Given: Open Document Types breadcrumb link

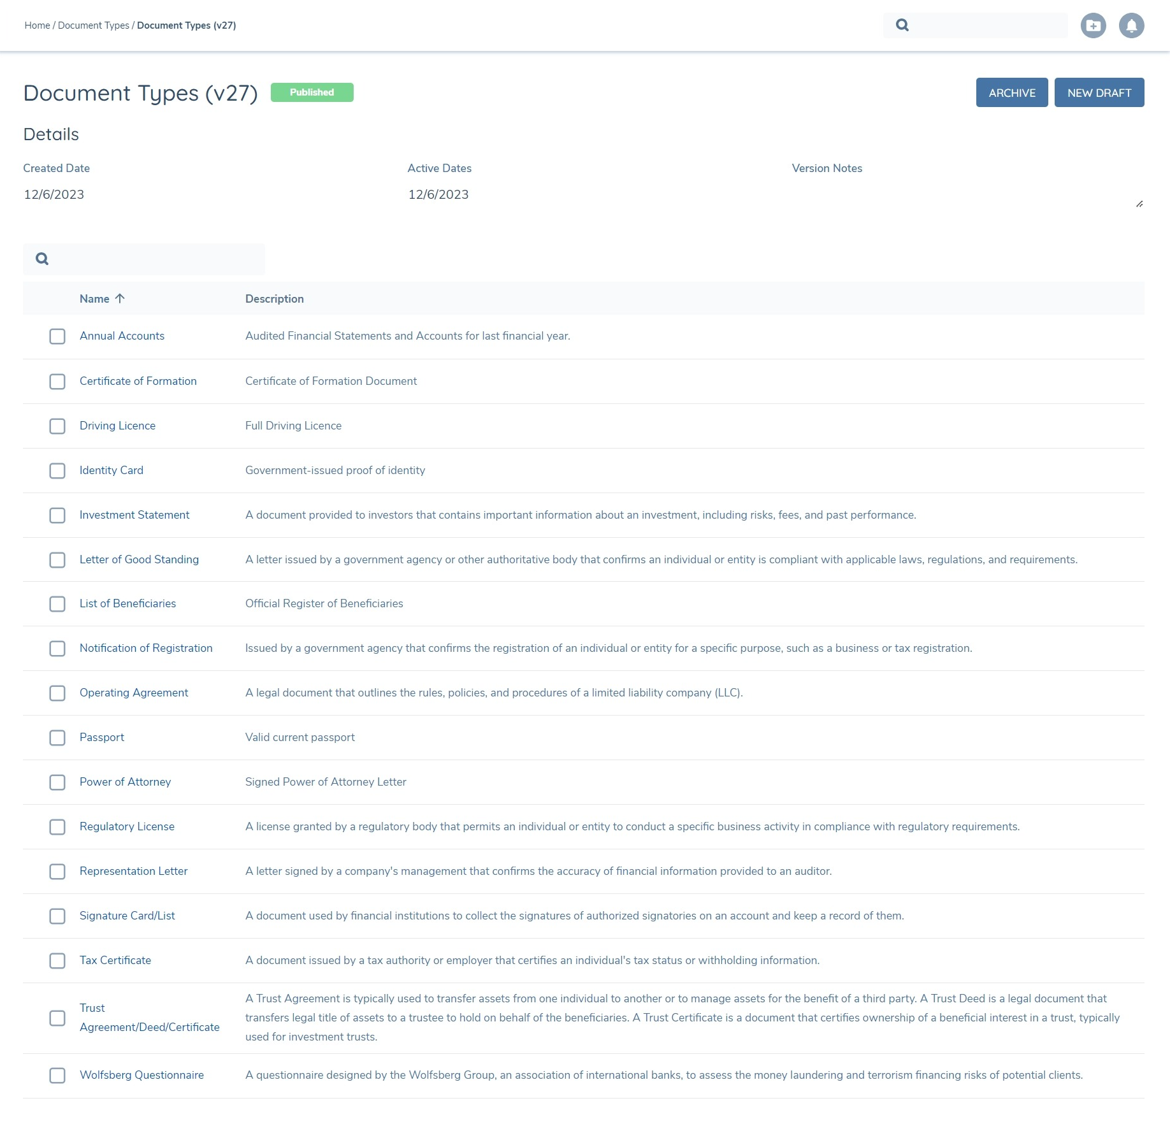Looking at the screenshot, I should click(x=93, y=25).
